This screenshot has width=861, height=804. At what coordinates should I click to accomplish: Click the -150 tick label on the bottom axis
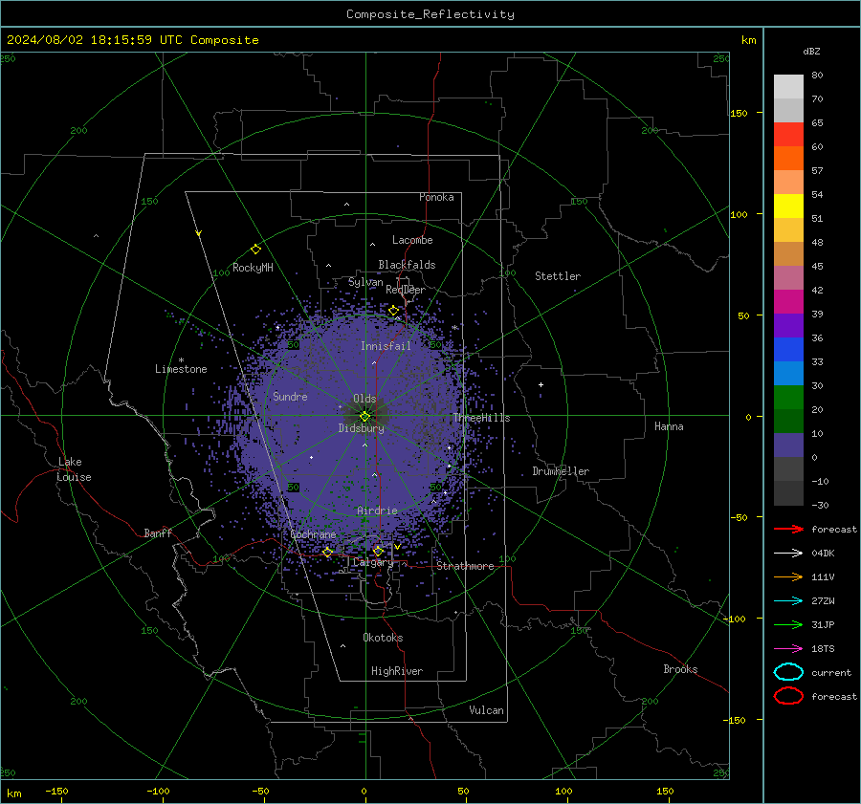click(56, 791)
